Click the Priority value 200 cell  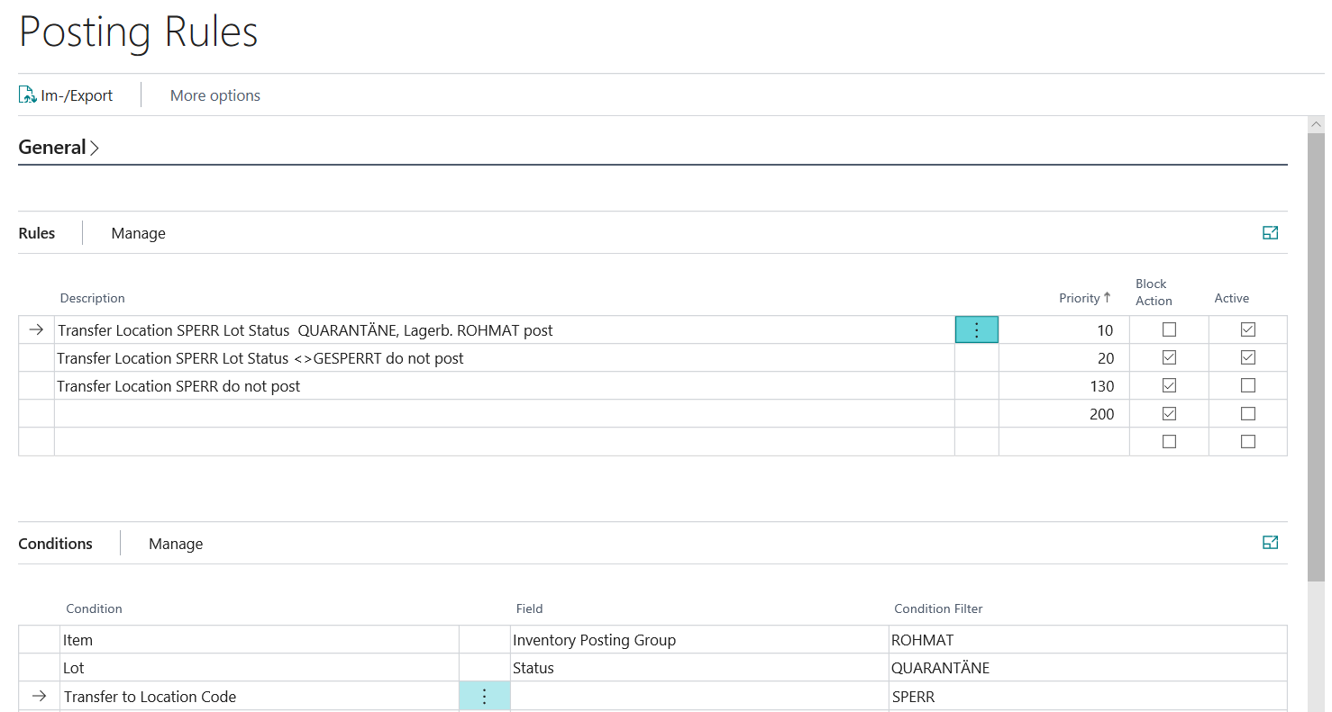1063,414
